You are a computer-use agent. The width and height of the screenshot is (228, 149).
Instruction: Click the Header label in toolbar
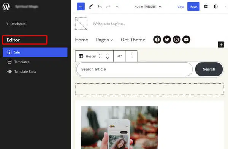click(91, 56)
